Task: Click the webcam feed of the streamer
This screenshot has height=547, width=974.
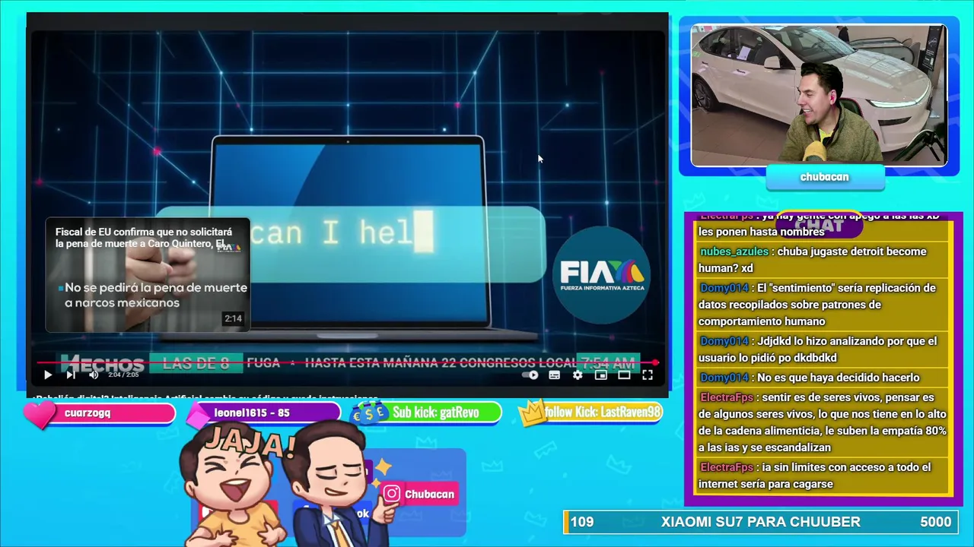Action: (x=819, y=95)
